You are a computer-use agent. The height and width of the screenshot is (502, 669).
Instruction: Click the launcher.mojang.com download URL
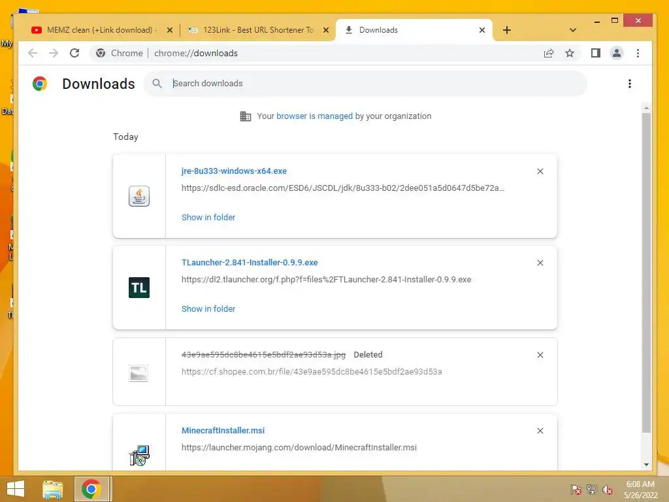click(x=299, y=447)
